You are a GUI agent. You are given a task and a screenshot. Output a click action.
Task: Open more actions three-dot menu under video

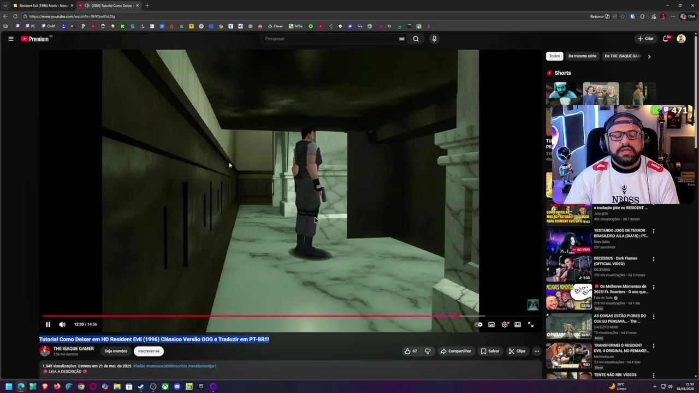(x=537, y=351)
